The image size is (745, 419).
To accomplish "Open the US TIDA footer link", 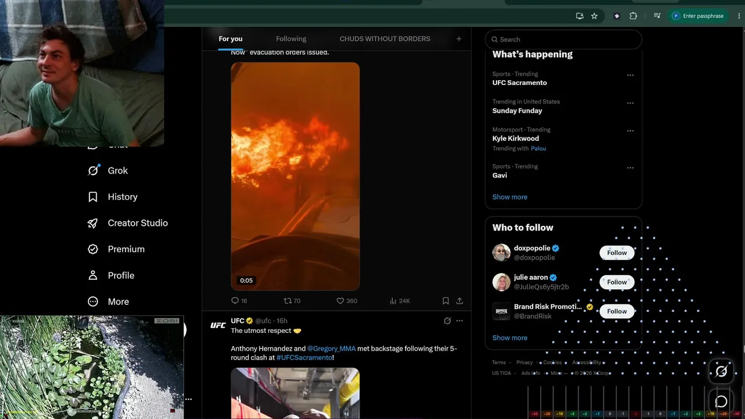I will point(502,373).
